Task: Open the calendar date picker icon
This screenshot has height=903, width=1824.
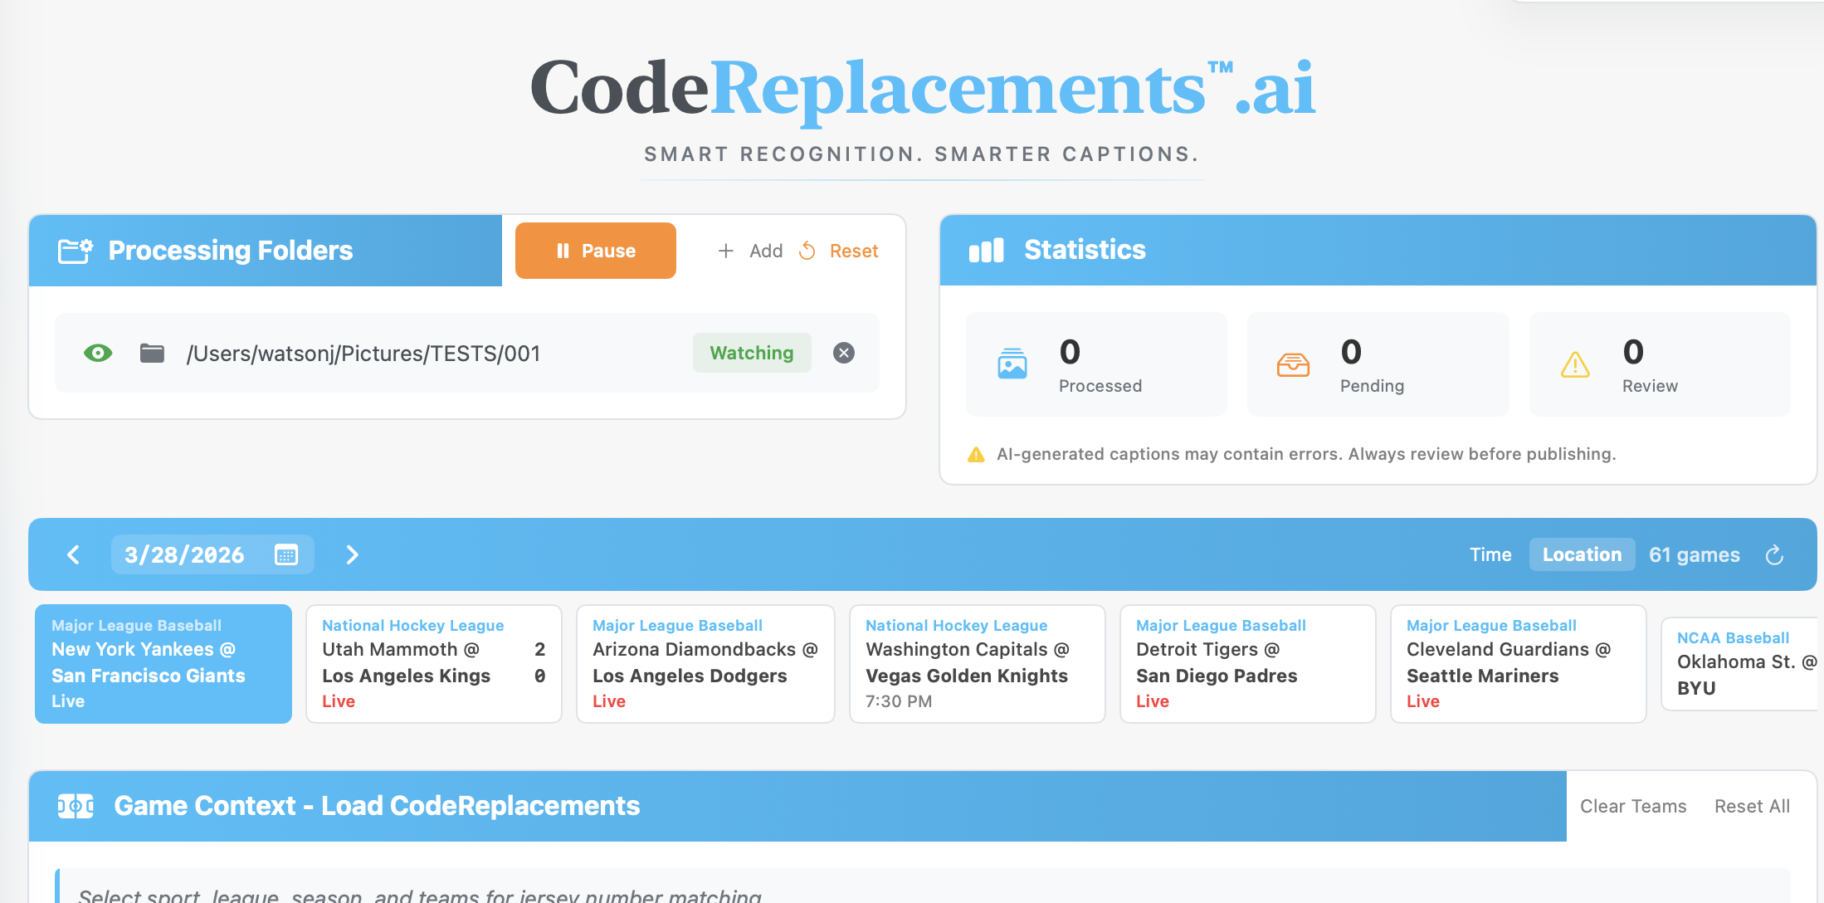Action: (x=286, y=554)
